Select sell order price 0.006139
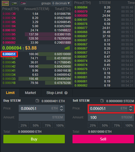The height and width of the screenshot is (152, 135). (x=9, y=14)
